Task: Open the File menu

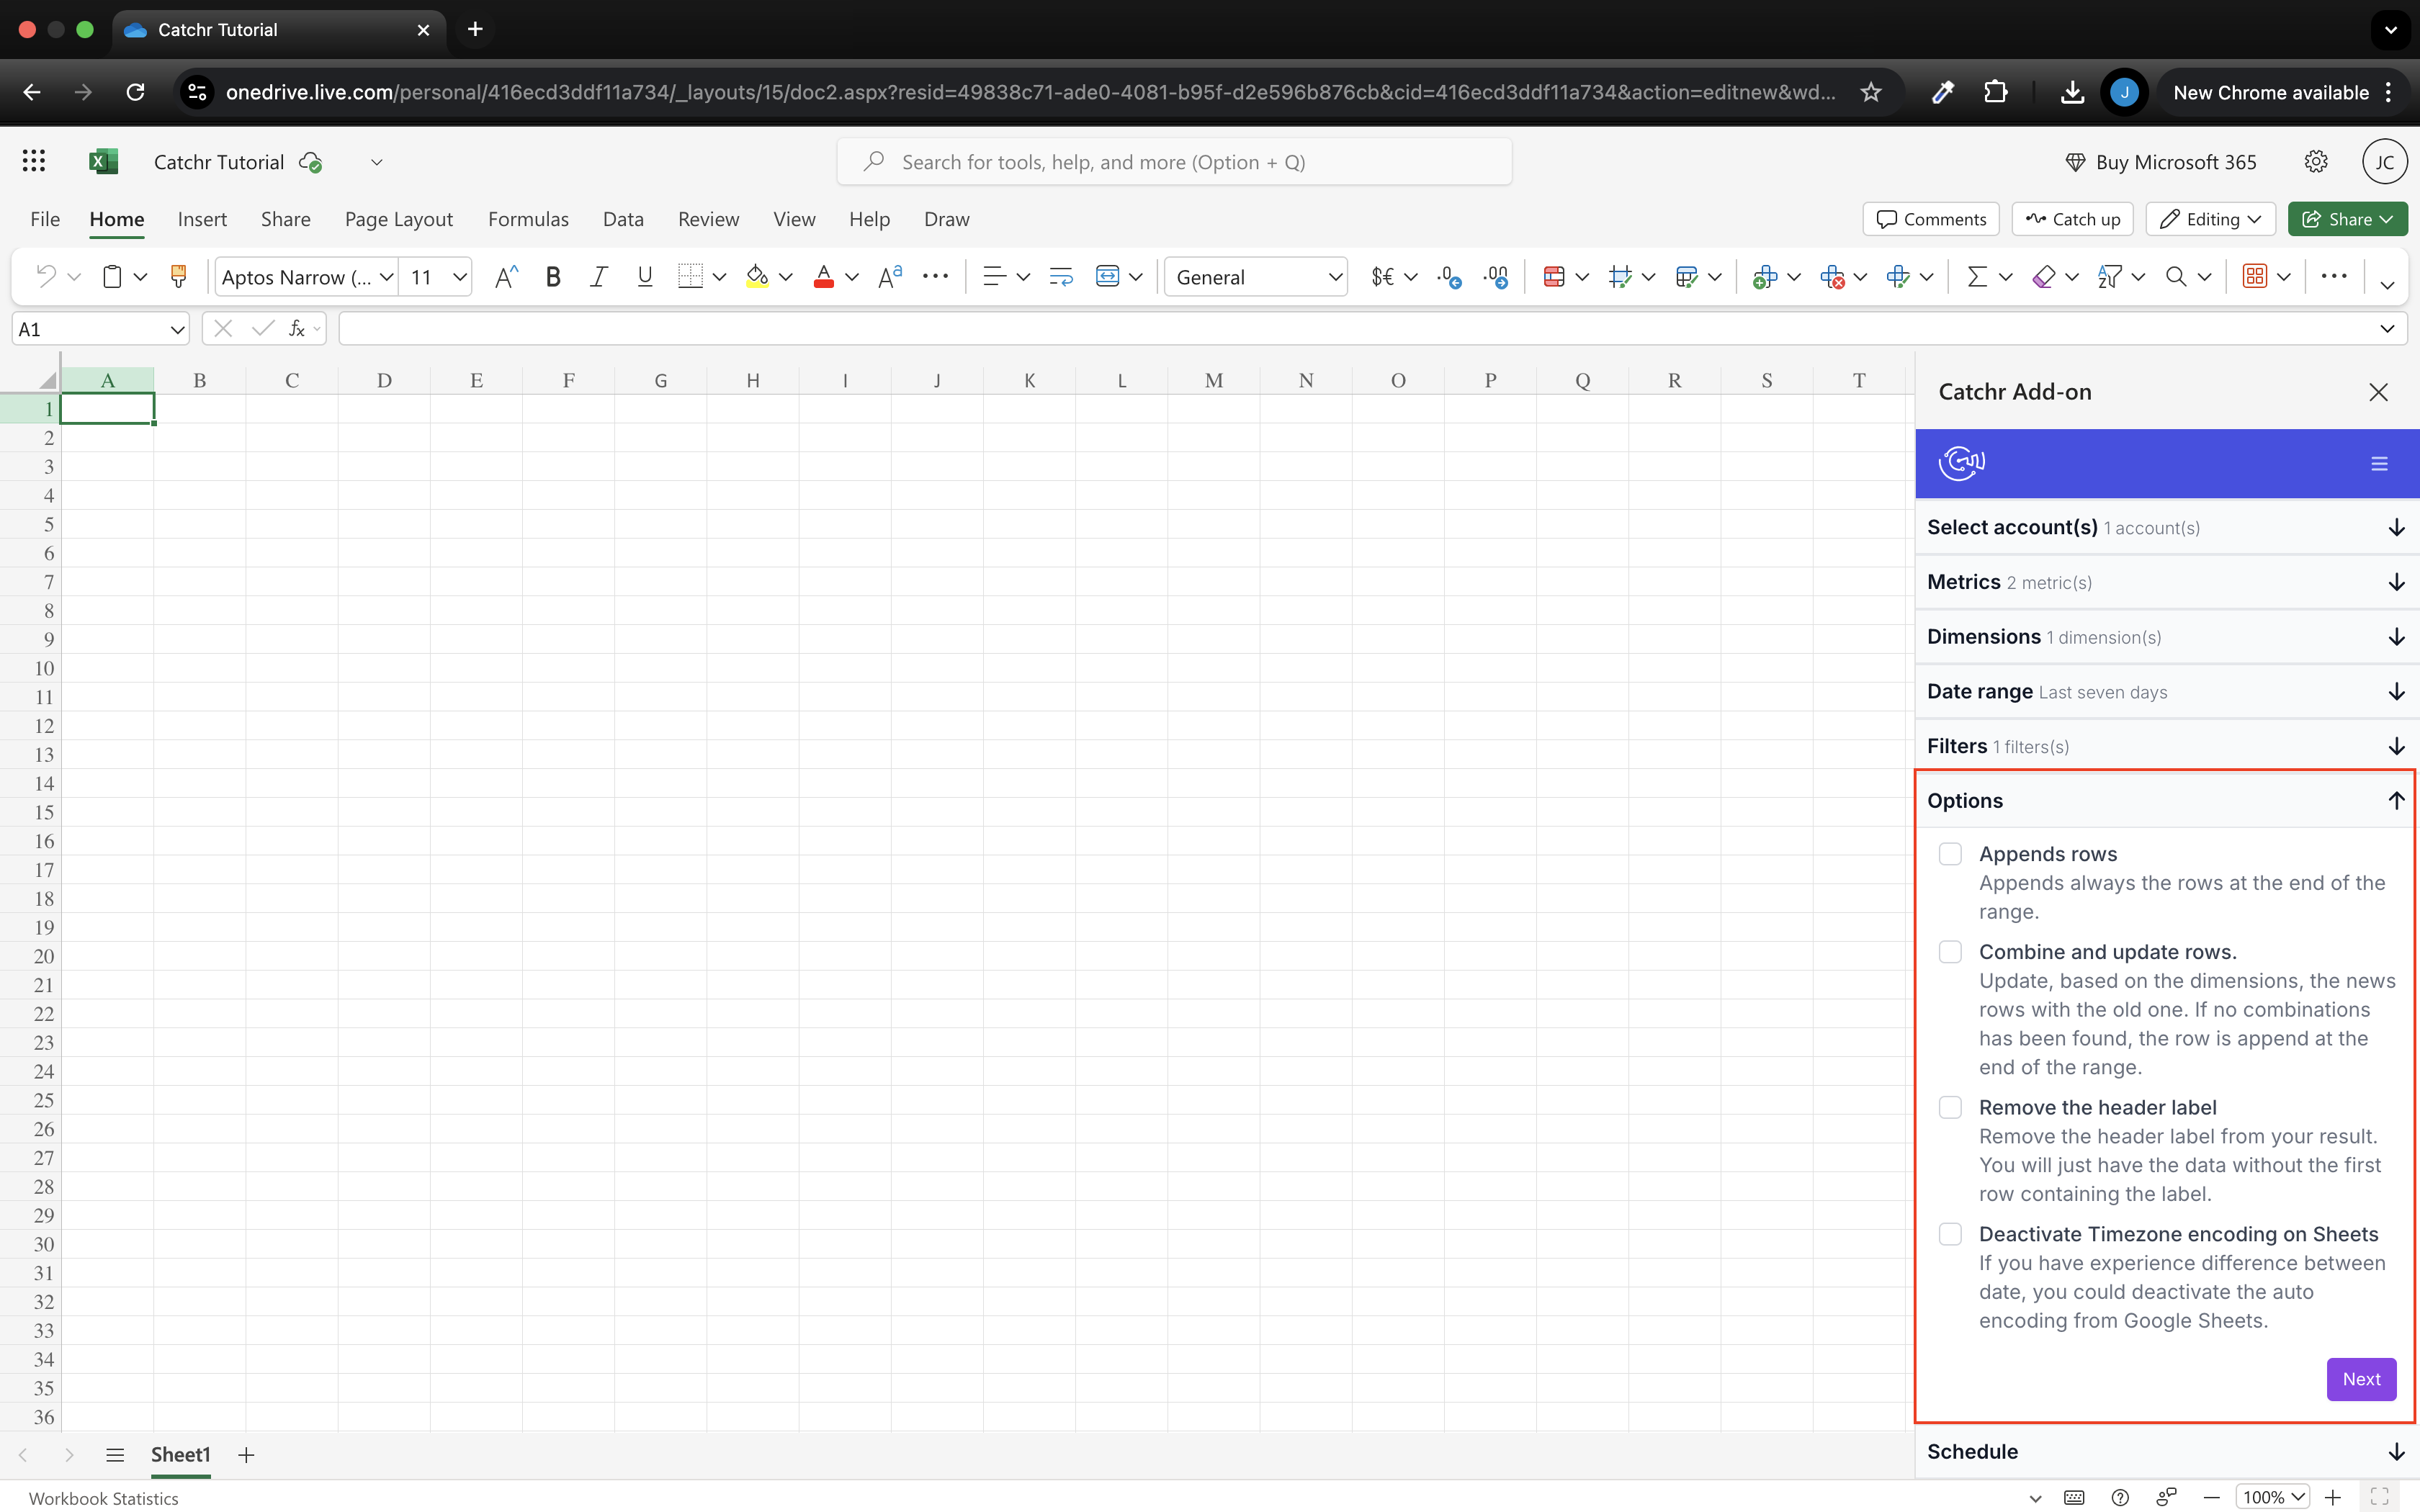Action: [45, 219]
